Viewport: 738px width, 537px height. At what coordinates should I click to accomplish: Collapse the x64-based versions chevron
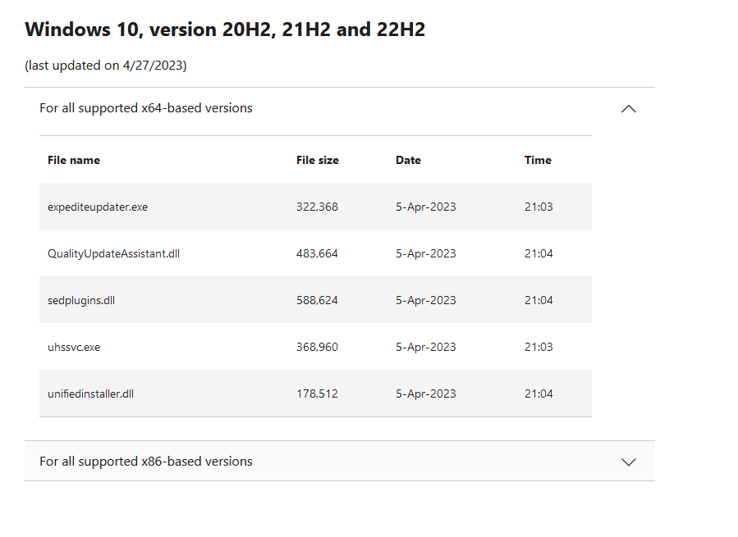click(628, 109)
